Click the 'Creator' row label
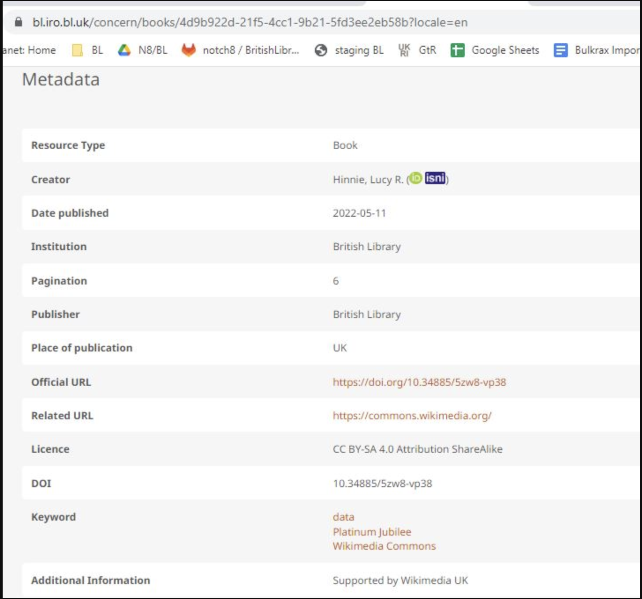642x599 pixels. coord(51,179)
